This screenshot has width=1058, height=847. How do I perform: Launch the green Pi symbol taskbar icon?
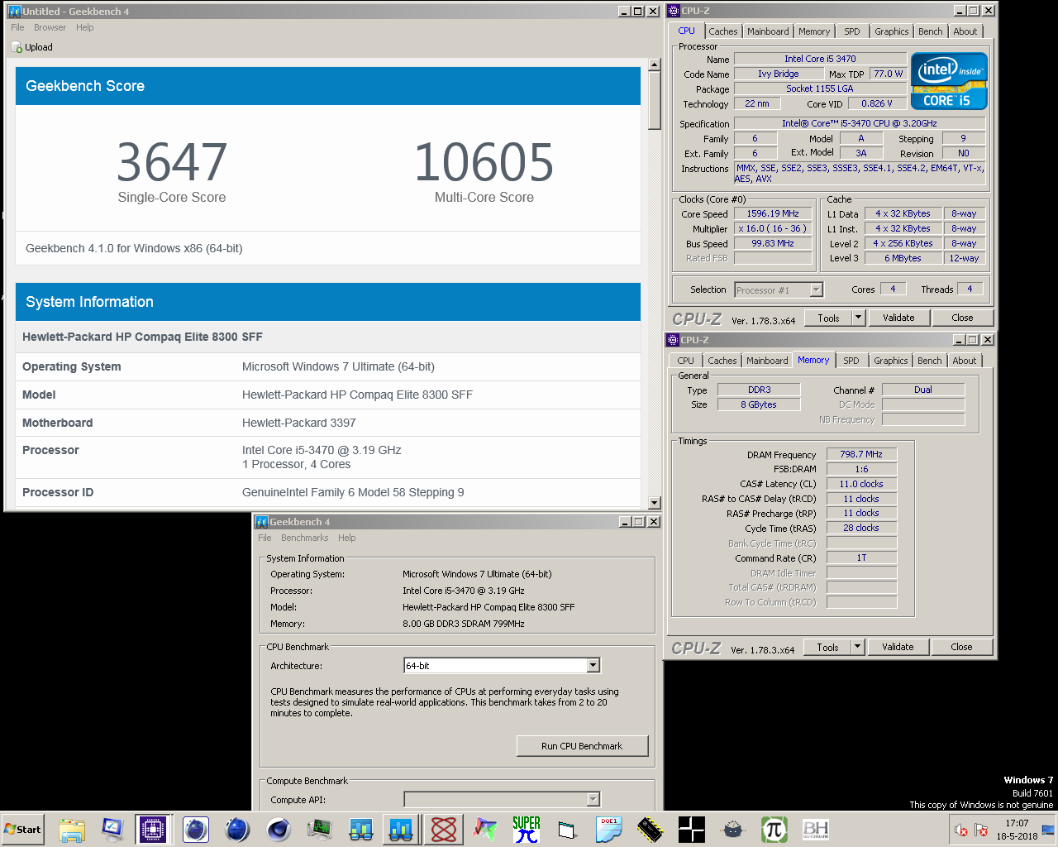(x=774, y=830)
